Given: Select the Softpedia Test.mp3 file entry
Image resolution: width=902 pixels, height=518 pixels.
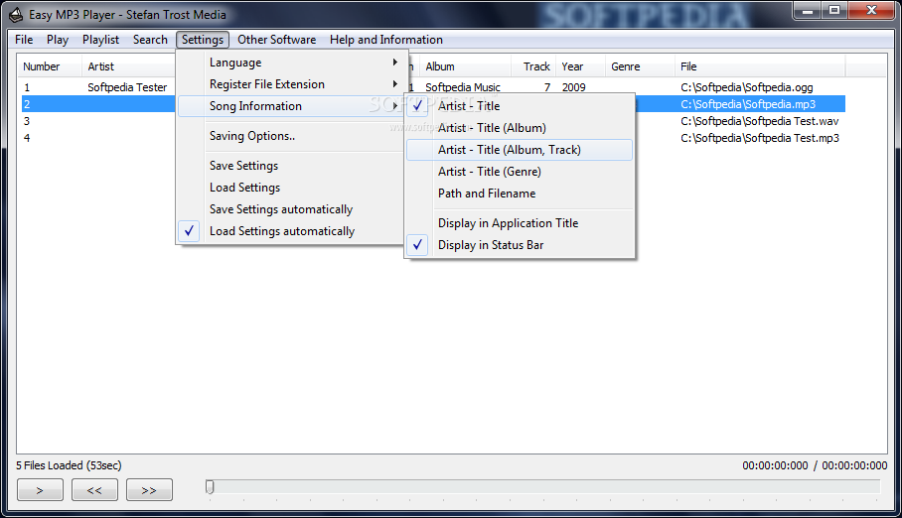Looking at the screenshot, I should click(759, 138).
